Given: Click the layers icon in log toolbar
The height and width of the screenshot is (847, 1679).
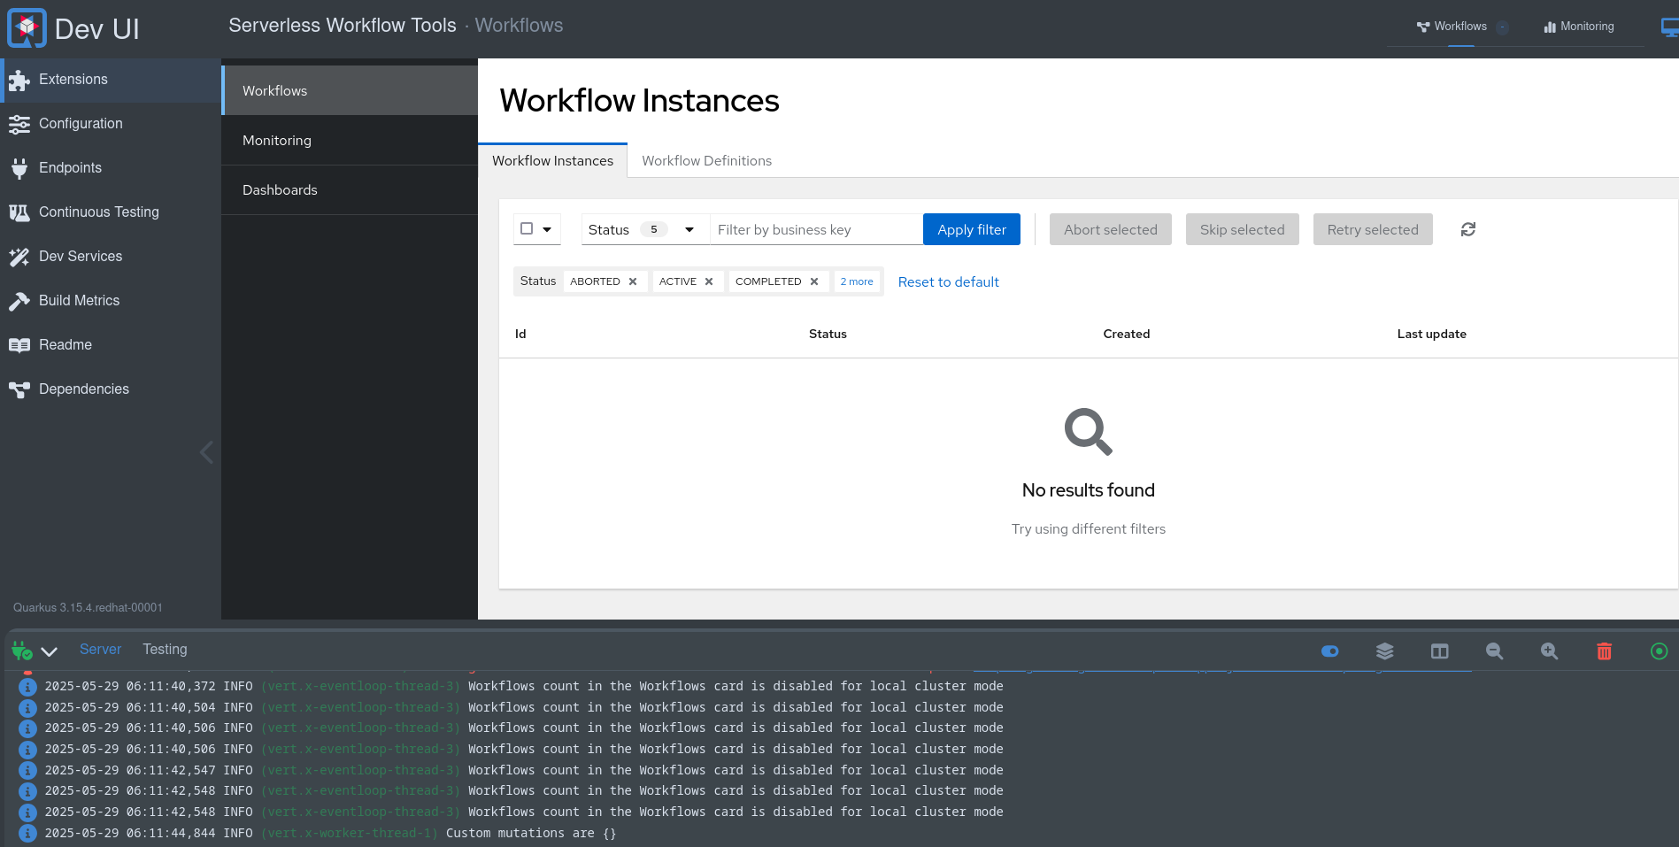Looking at the screenshot, I should coord(1384,651).
